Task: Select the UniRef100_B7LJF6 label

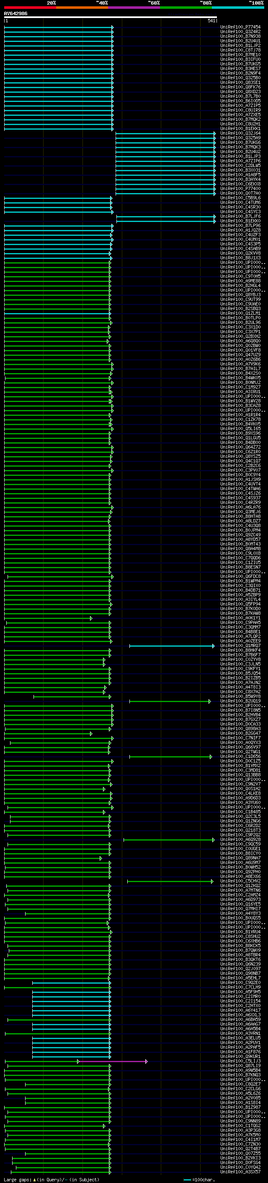Action: tap(240, 216)
